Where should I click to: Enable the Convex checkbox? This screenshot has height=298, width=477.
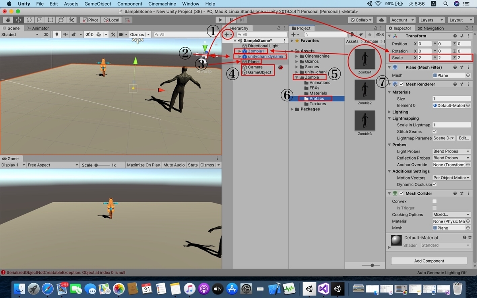434,201
